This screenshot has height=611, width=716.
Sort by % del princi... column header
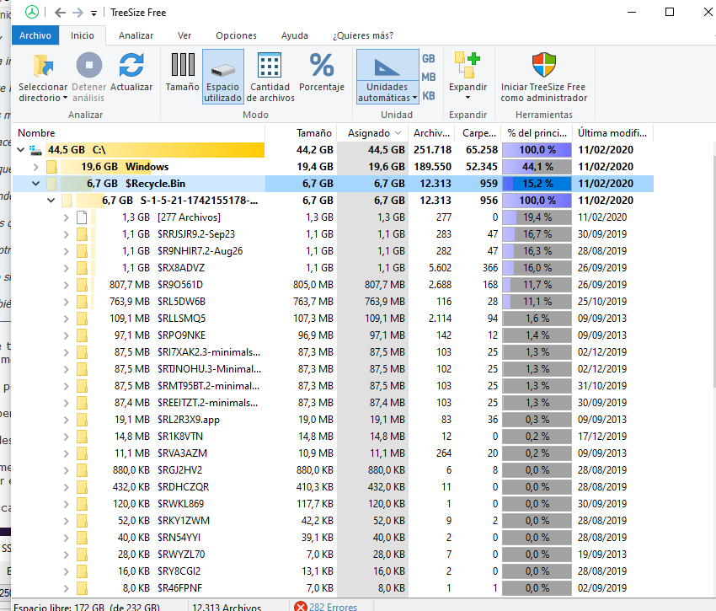coord(537,133)
